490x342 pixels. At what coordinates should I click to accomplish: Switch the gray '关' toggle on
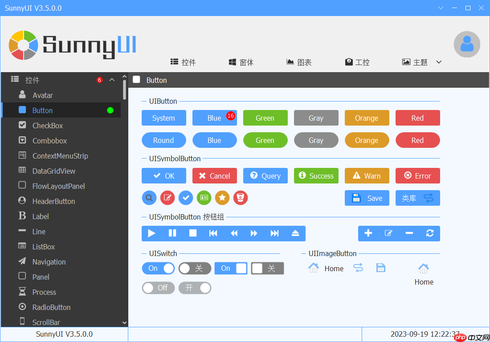[x=195, y=268]
